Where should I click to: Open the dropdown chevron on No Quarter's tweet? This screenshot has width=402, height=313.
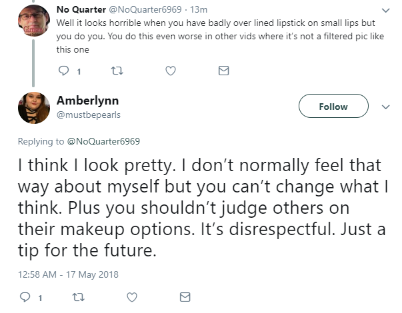[x=385, y=11]
